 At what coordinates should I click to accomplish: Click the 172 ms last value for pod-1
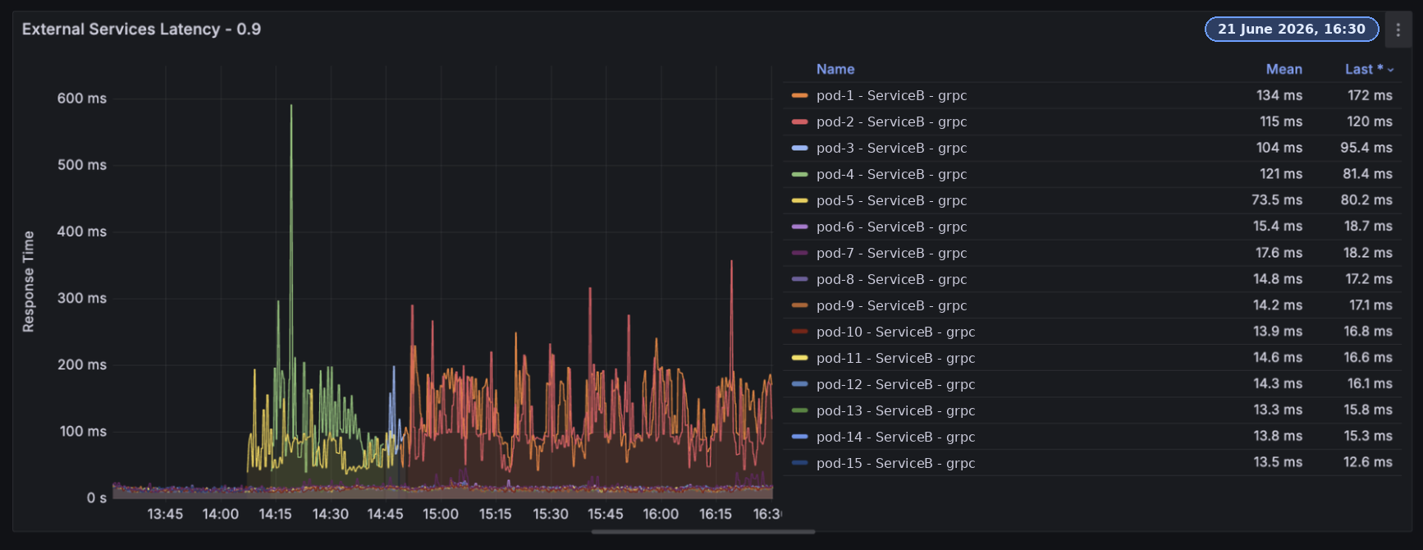[x=1370, y=96]
